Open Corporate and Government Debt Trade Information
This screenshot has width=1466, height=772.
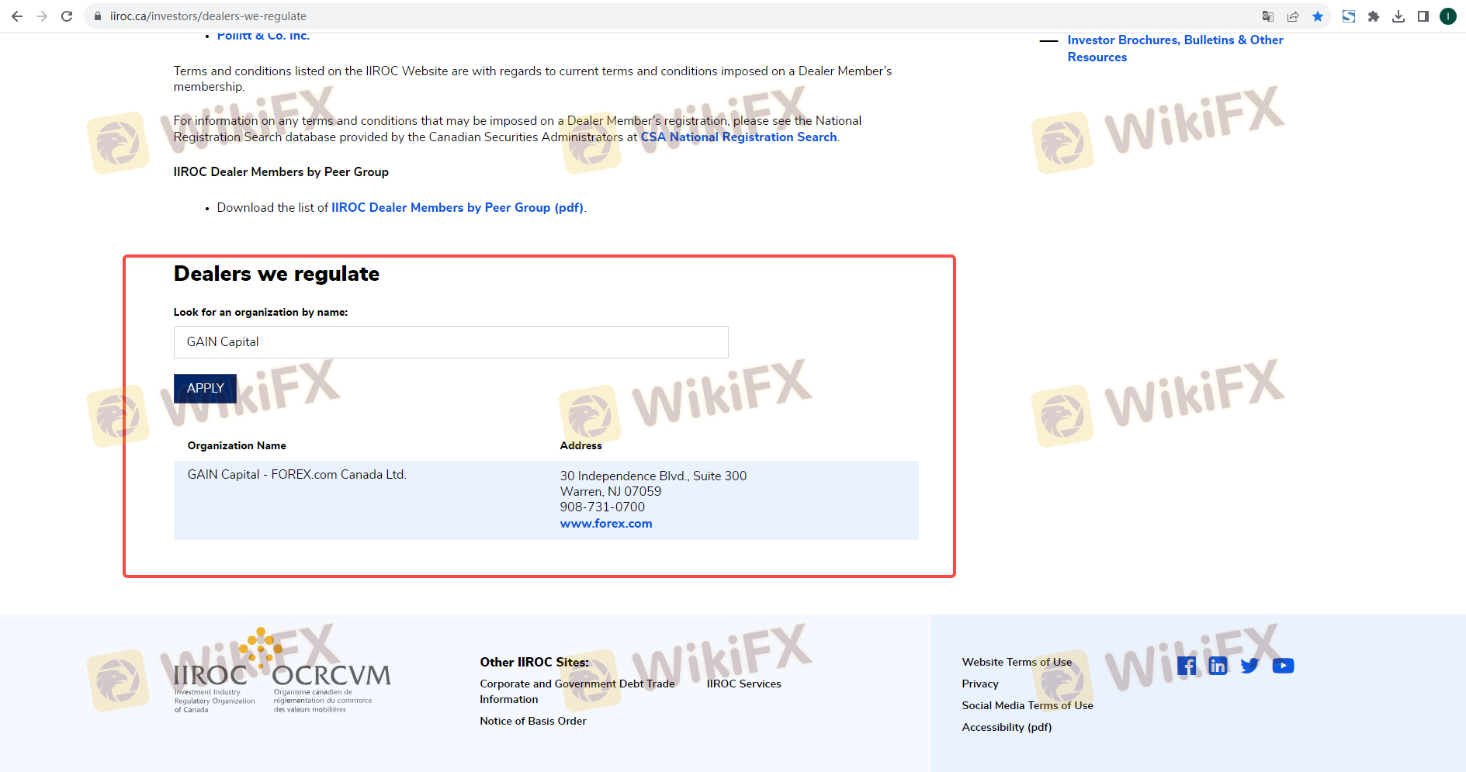(x=577, y=691)
